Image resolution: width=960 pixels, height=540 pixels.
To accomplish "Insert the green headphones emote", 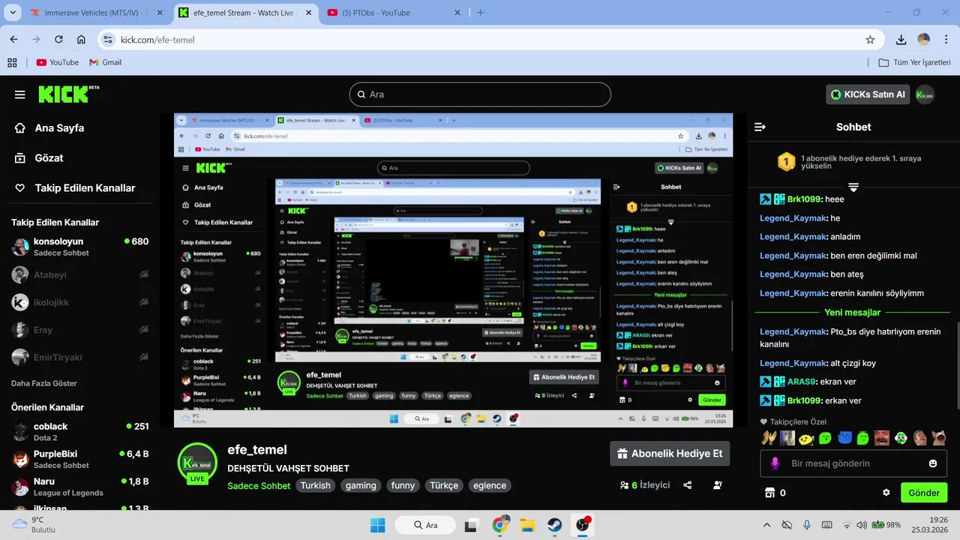I will click(x=901, y=438).
